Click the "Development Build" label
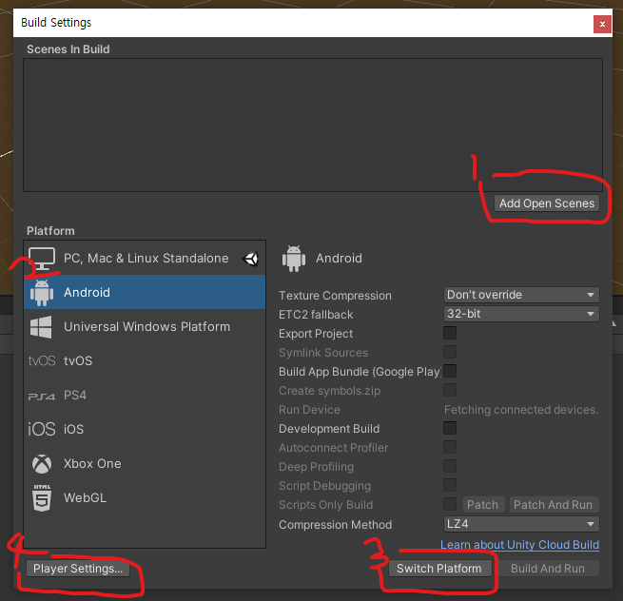 pos(329,429)
